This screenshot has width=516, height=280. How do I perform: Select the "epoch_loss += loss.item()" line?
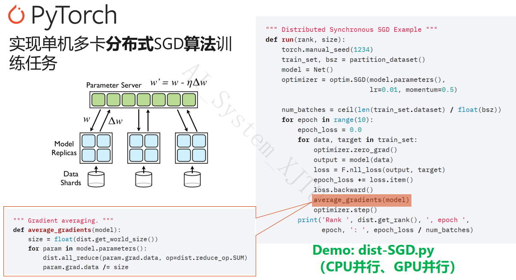pyautogui.click(x=363, y=180)
